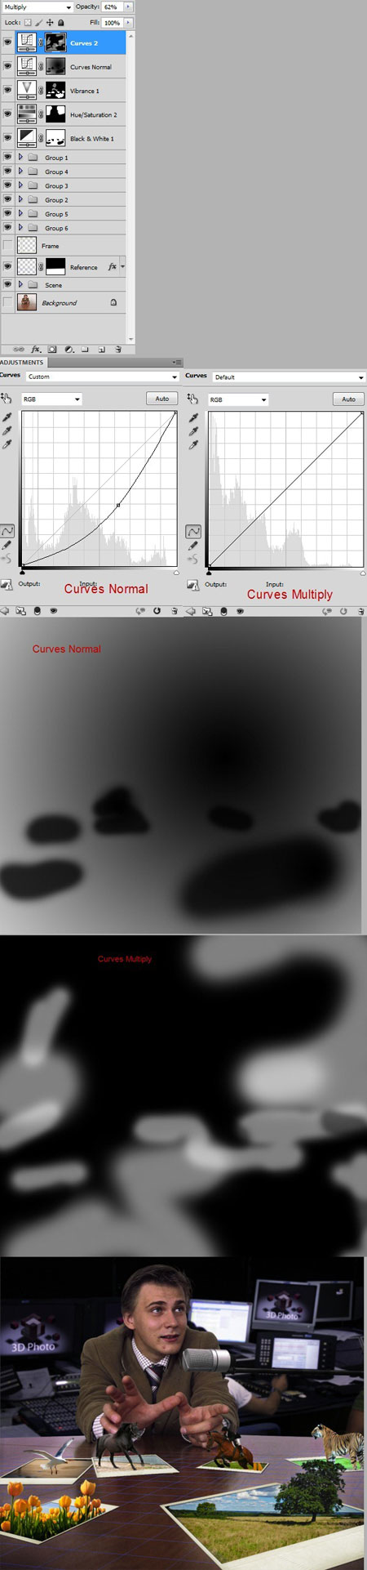
Task: Select edit-points curve tool in Default curves panel
Action: [x=193, y=531]
